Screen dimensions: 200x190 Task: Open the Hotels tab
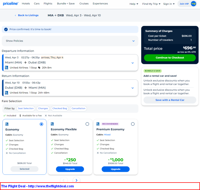(26, 4)
